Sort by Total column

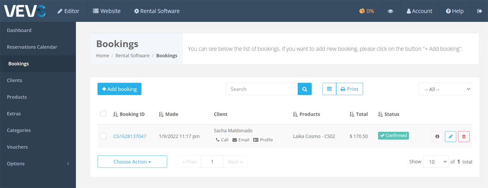coord(359,114)
